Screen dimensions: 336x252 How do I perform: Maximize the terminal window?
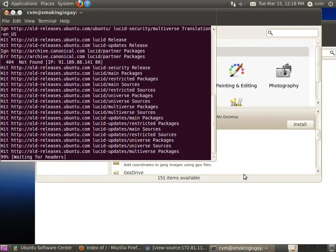click(x=19, y=12)
